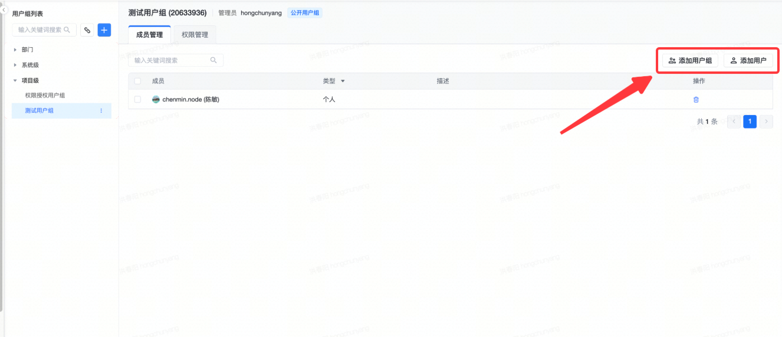The width and height of the screenshot is (782, 337).
Task: Check the box for chenmin.node row
Action: 137,100
